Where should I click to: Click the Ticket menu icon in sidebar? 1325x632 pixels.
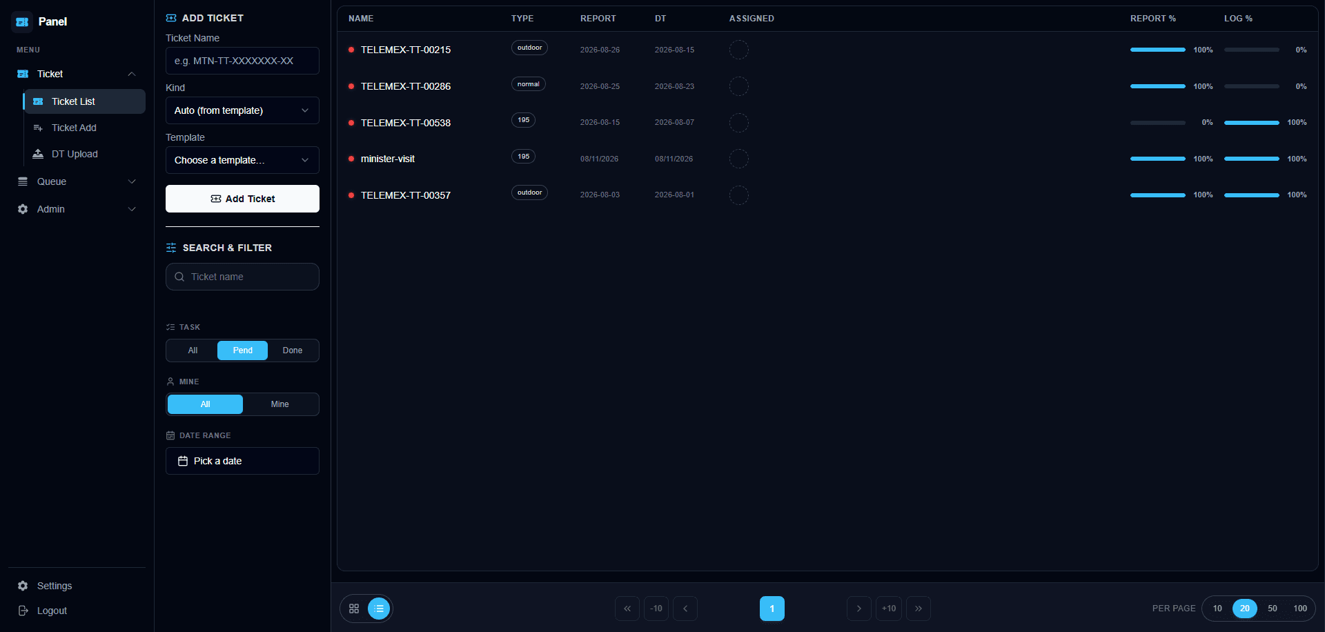click(23, 74)
